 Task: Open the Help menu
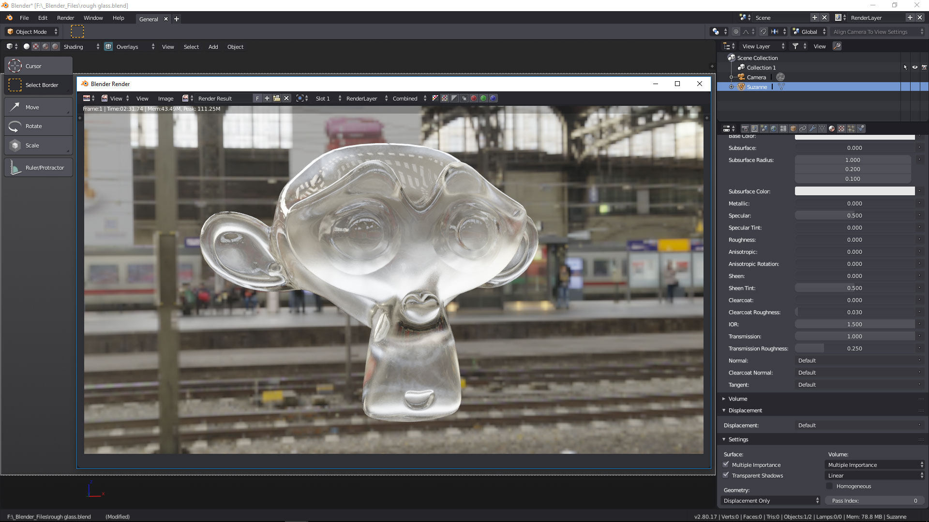point(119,18)
